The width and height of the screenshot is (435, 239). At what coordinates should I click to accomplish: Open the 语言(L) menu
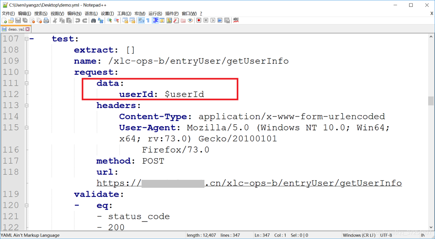click(x=91, y=13)
